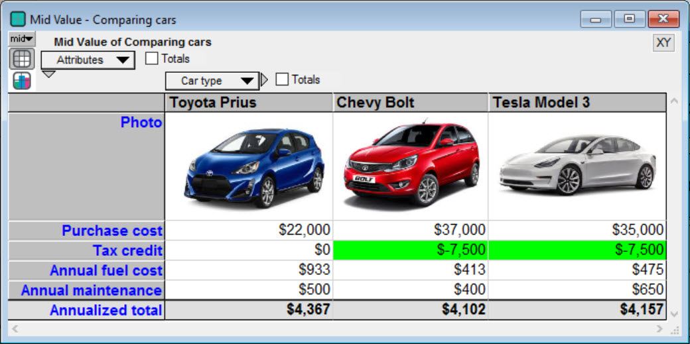Viewport: 690px width, 344px height.
Task: Select the $4,102 annualized total cell
Action: pos(411,310)
